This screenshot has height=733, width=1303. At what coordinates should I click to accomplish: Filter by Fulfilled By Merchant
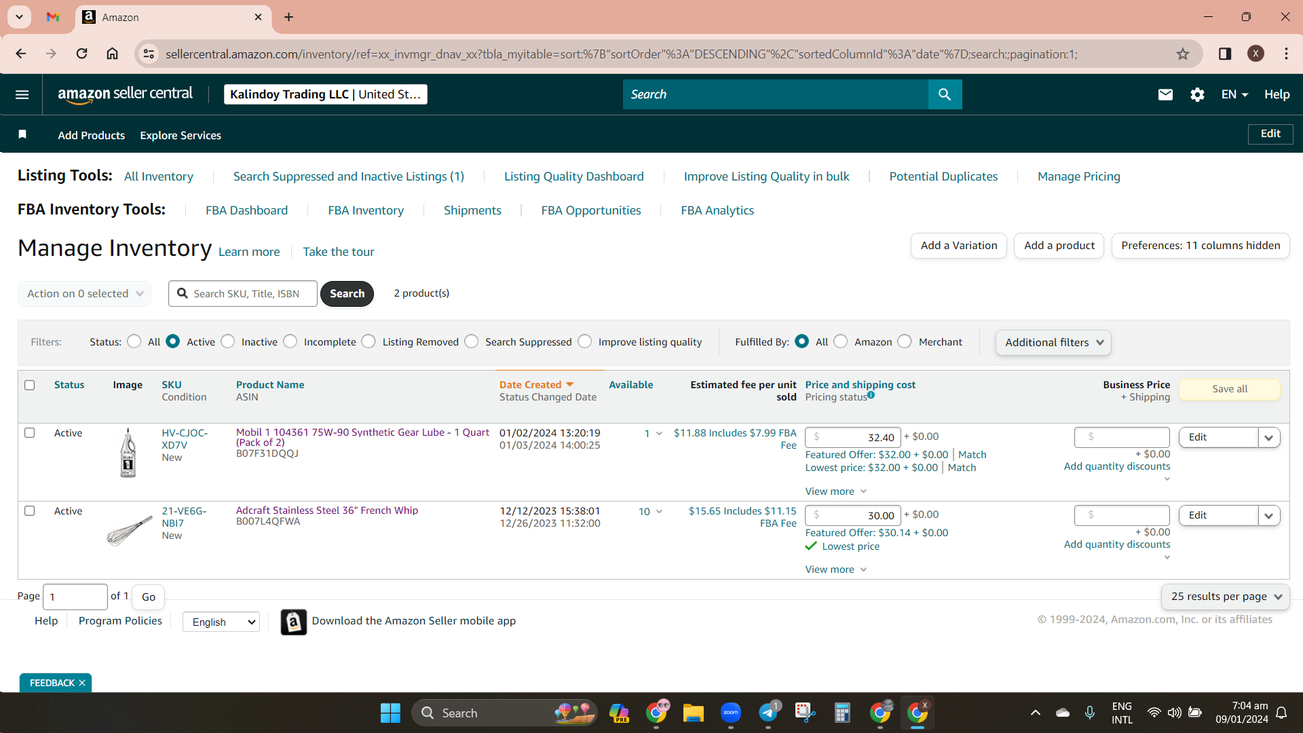coord(905,341)
